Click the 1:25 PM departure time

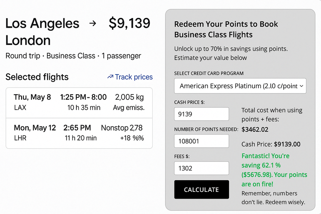(74, 97)
